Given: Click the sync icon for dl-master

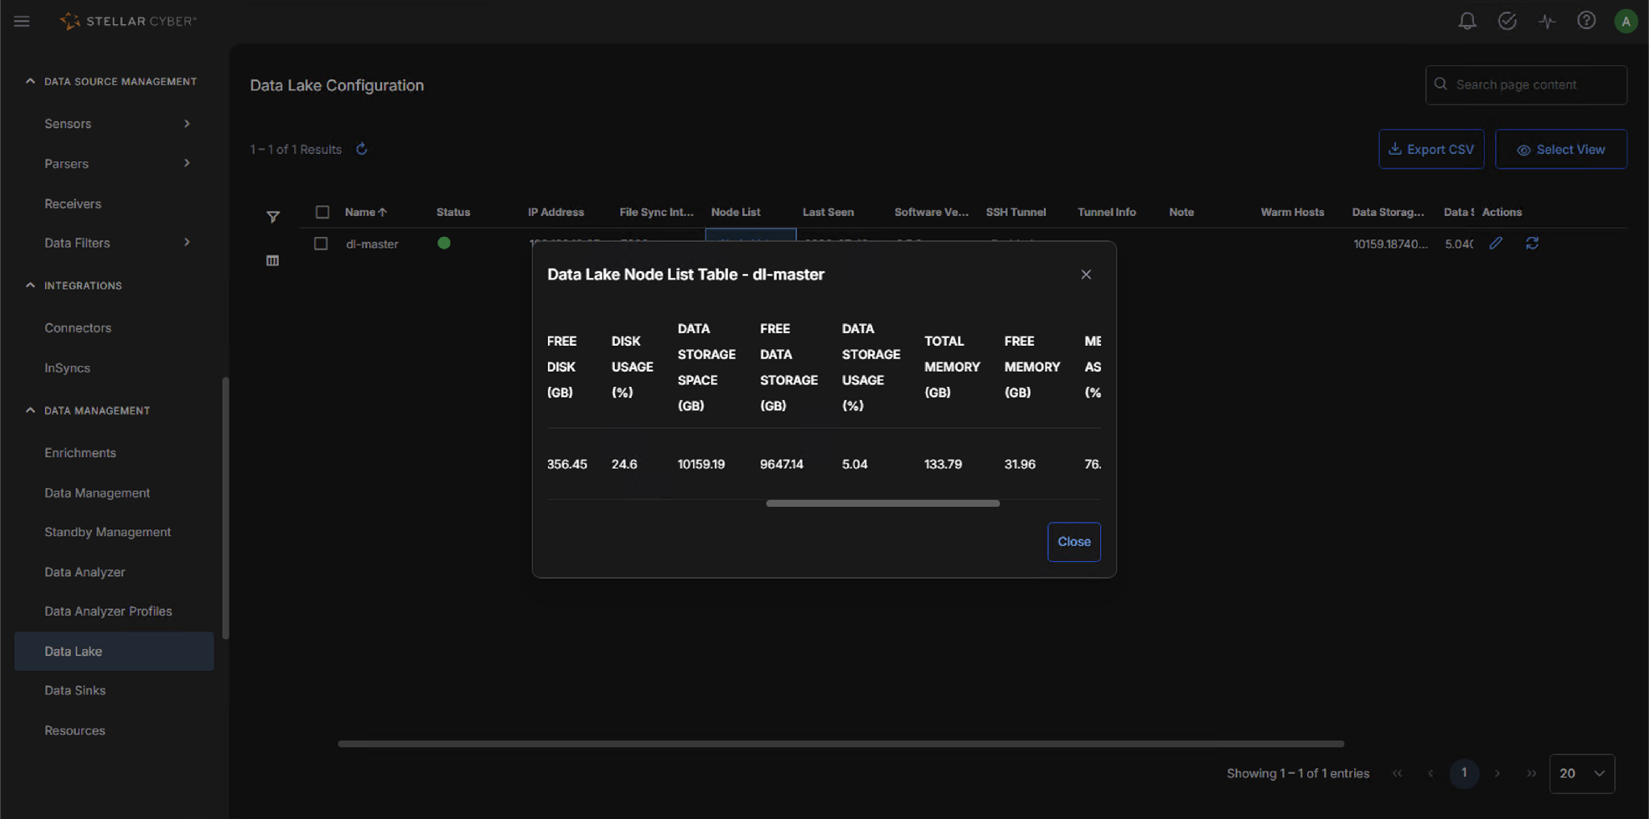Looking at the screenshot, I should point(1532,243).
